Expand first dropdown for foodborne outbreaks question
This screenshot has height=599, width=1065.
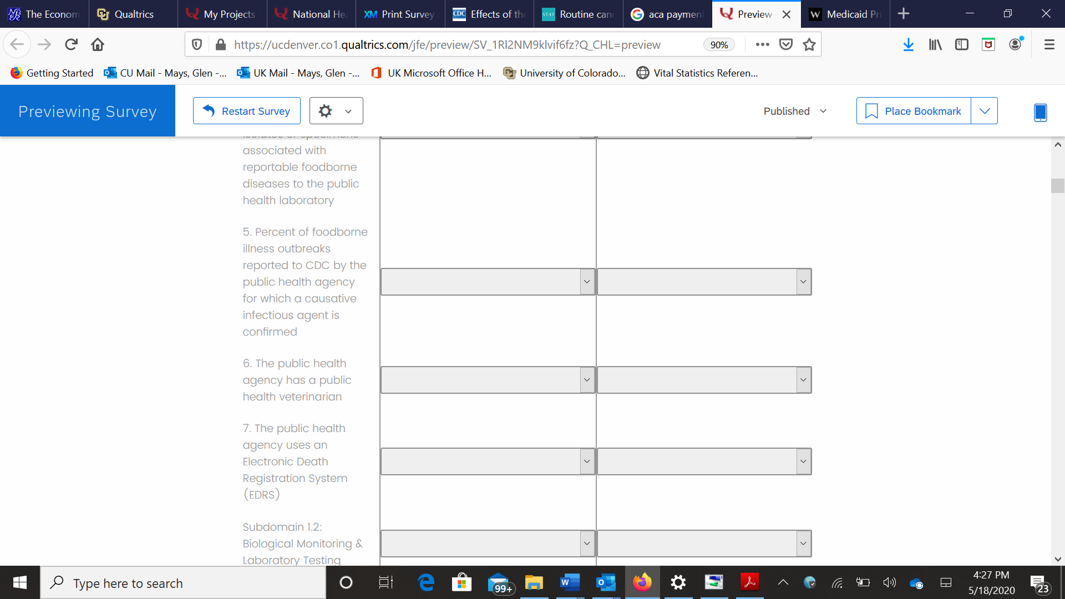click(487, 282)
